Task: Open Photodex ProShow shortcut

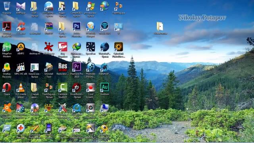Action: pyautogui.click(x=90, y=67)
